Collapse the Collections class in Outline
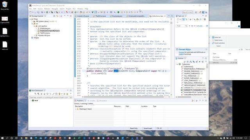 [177, 64]
